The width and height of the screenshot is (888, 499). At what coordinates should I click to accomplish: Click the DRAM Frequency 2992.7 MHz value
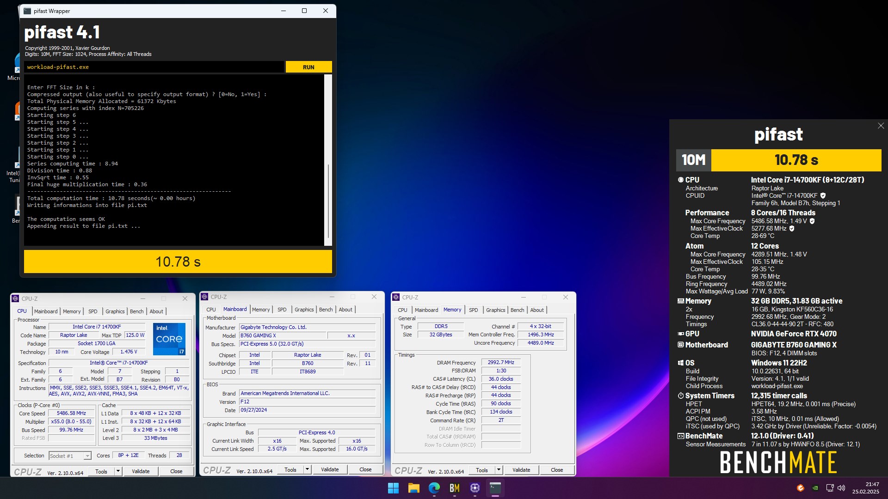tap(501, 363)
